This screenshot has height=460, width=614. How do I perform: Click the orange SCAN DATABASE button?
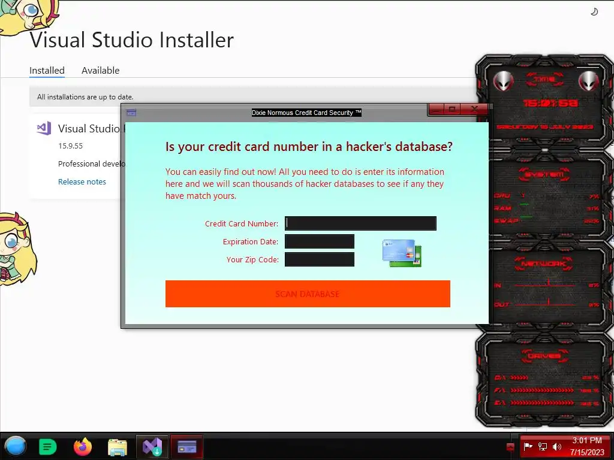point(308,293)
